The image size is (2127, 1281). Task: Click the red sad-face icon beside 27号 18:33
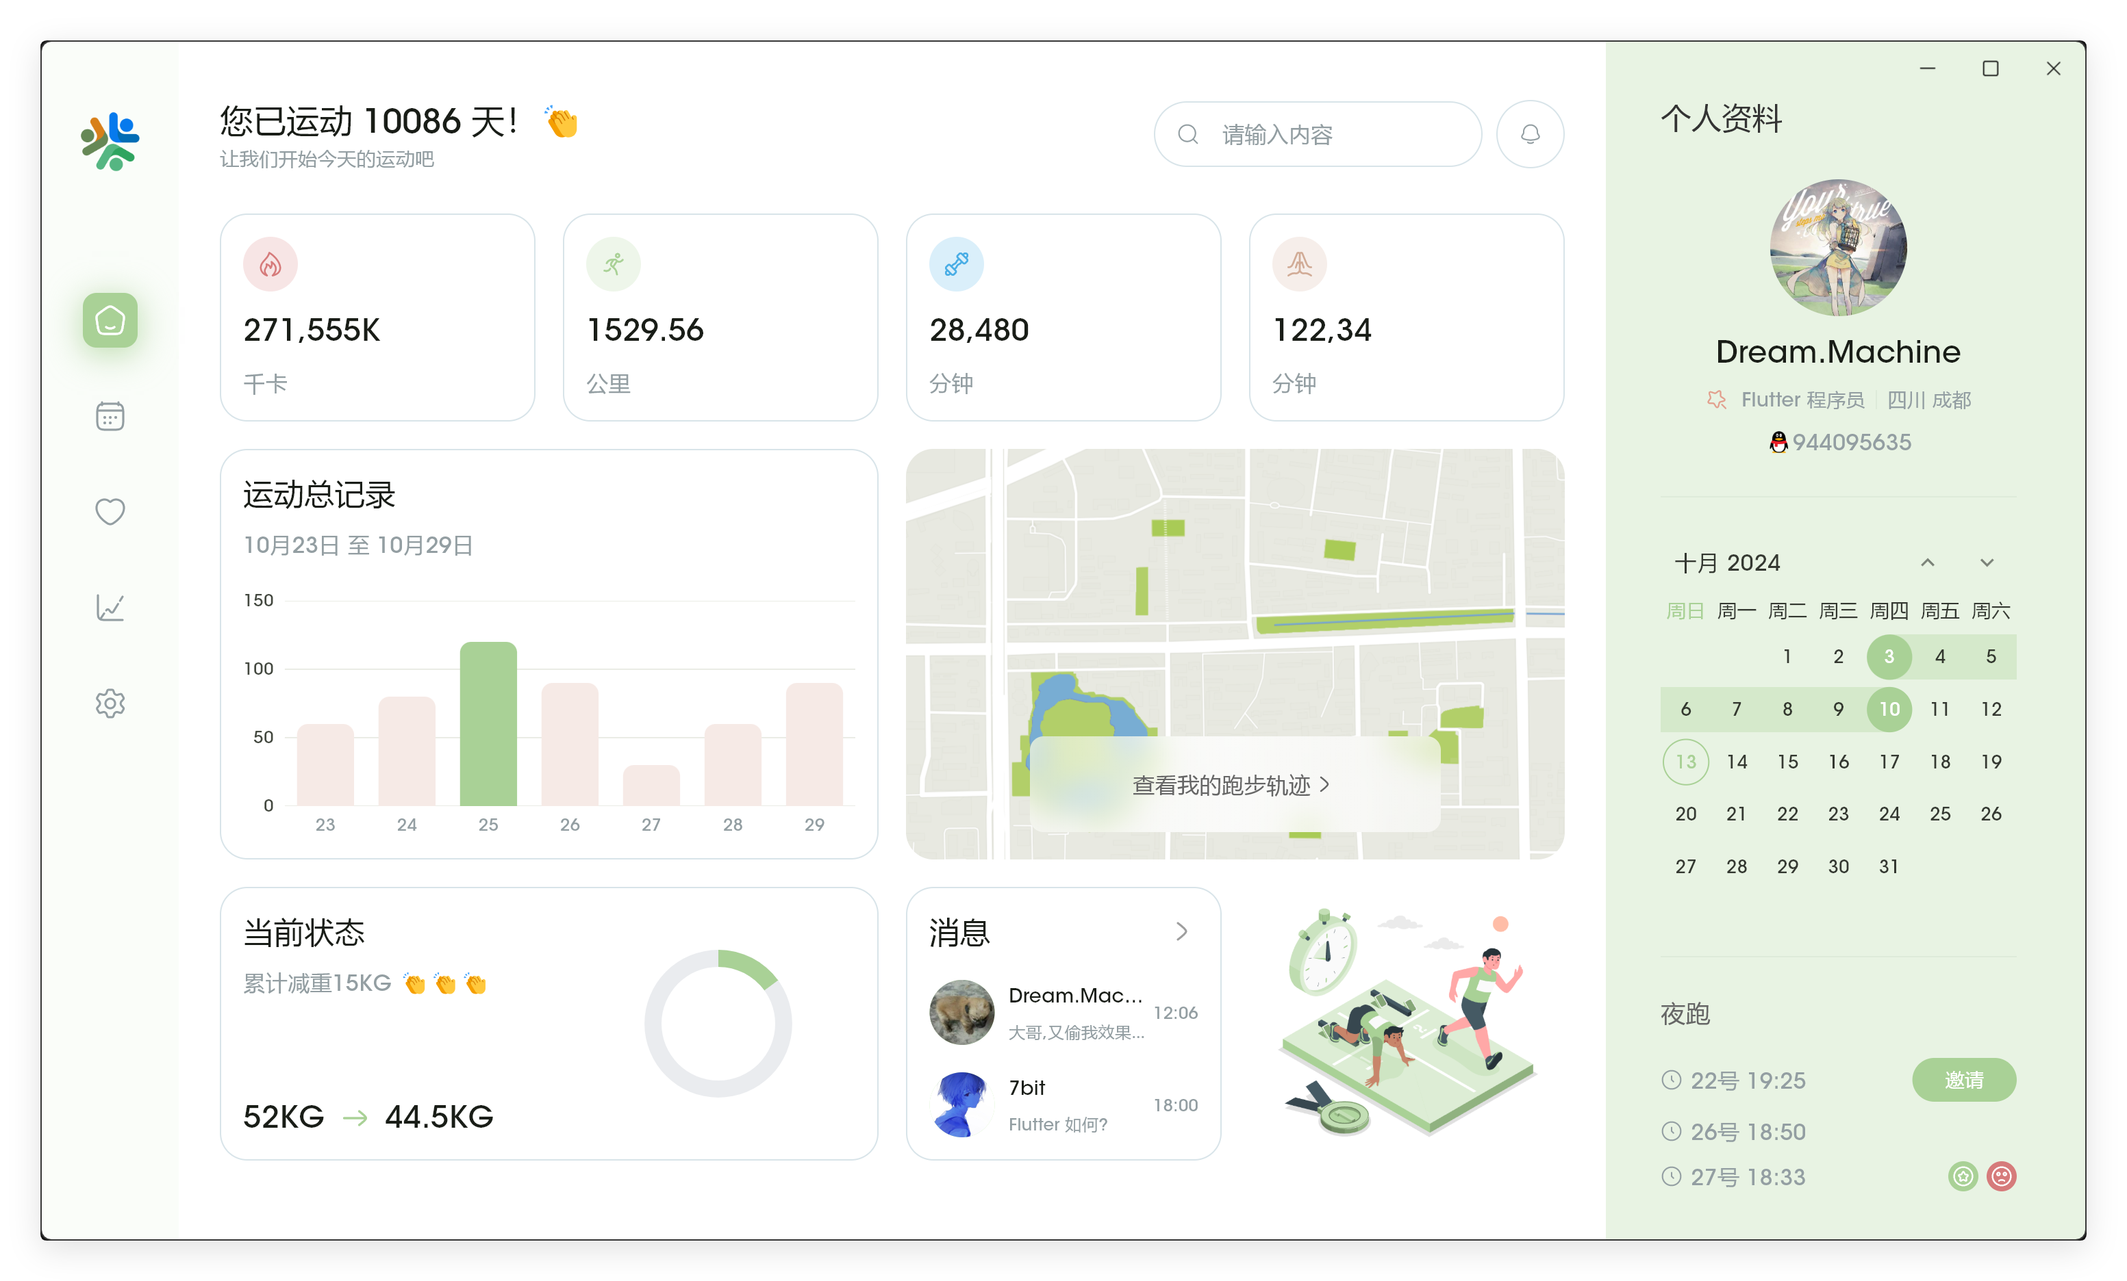coord(2001,1176)
